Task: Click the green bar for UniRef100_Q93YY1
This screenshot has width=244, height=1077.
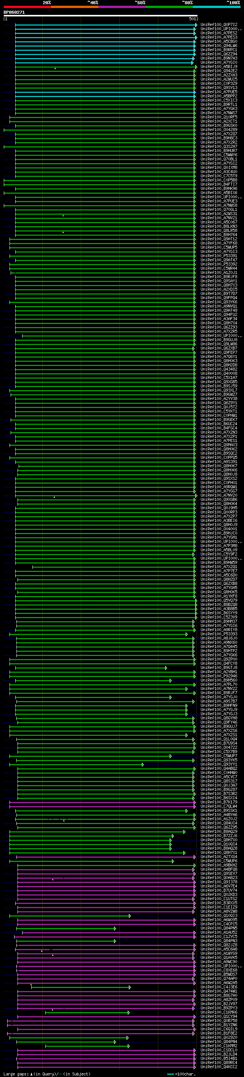Action: [x=77, y=764]
